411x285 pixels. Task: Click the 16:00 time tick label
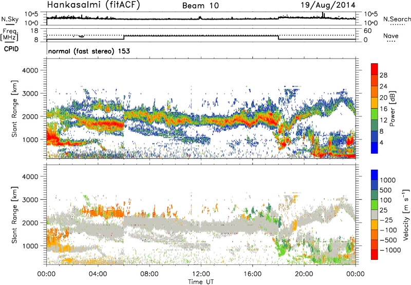pos(252,274)
